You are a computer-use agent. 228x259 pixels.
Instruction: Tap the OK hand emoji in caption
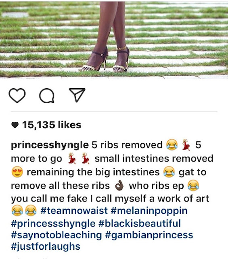(x=119, y=185)
